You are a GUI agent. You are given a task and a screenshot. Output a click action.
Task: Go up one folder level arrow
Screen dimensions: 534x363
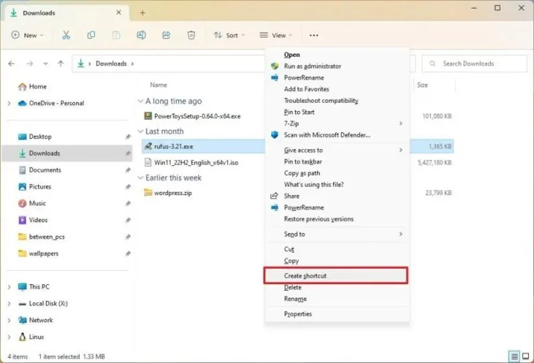click(61, 64)
